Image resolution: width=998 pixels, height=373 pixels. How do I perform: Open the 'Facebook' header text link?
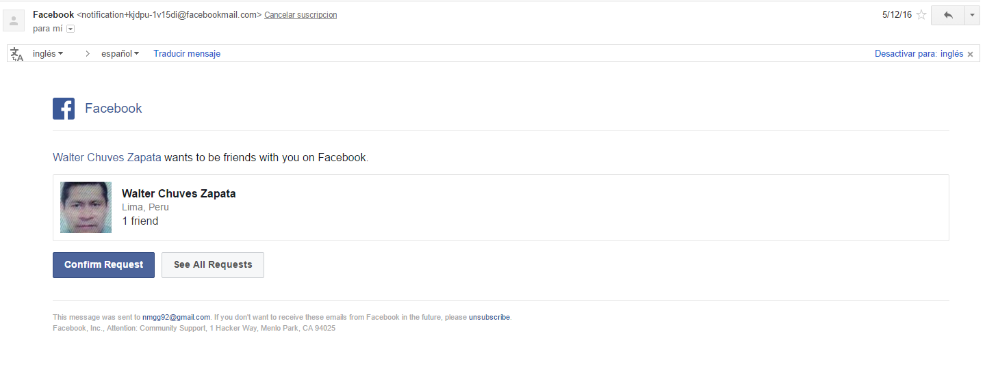(x=114, y=108)
